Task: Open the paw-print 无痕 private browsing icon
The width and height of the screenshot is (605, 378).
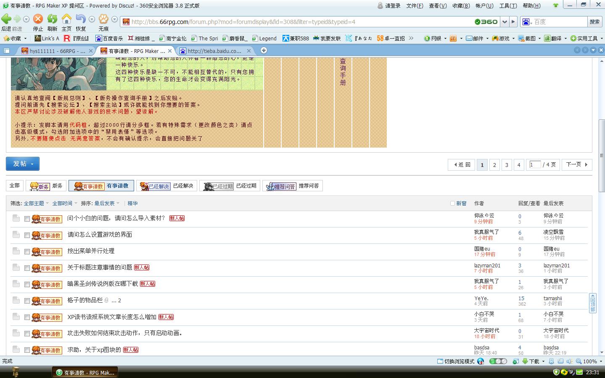Action: [x=103, y=19]
